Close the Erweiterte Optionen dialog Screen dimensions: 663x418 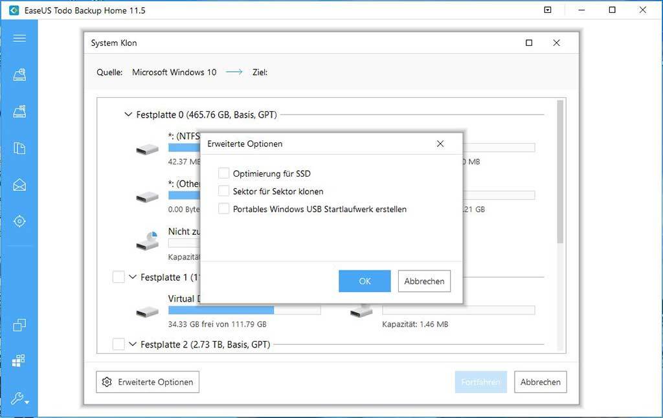pyautogui.click(x=440, y=144)
